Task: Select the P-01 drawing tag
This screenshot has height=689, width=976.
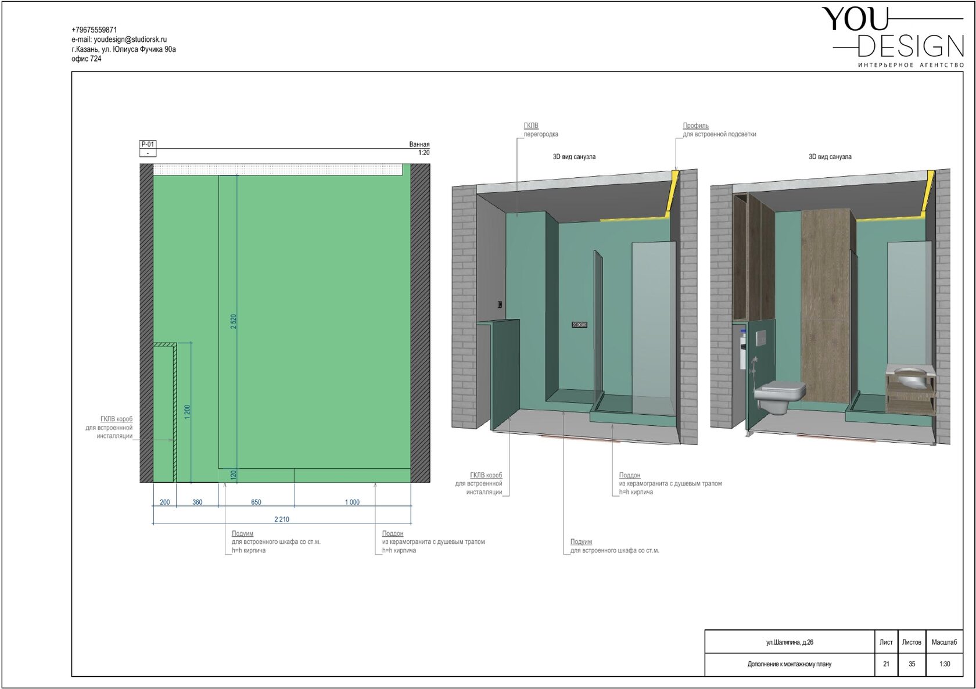Action: coord(148,145)
